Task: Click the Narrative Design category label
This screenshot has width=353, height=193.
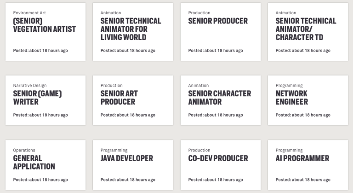Action: (30, 86)
